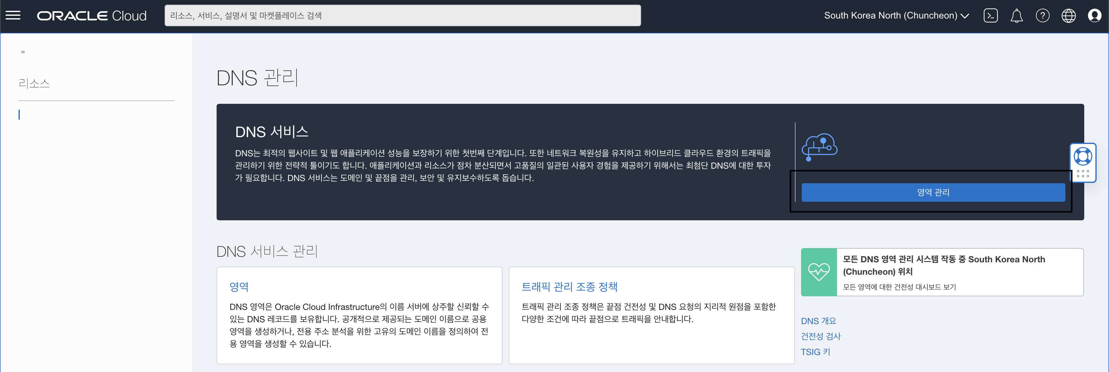Open the user profile menu
This screenshot has width=1109, height=372.
pos(1094,15)
